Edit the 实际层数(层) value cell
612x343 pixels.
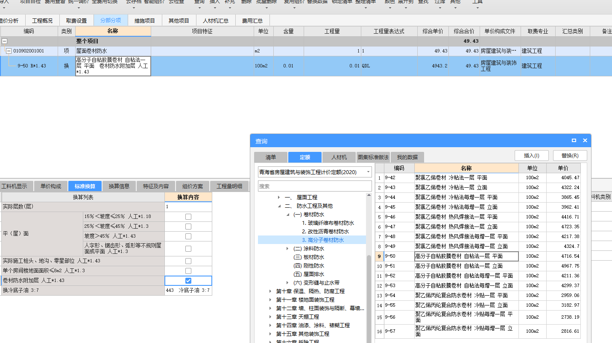[188, 206]
